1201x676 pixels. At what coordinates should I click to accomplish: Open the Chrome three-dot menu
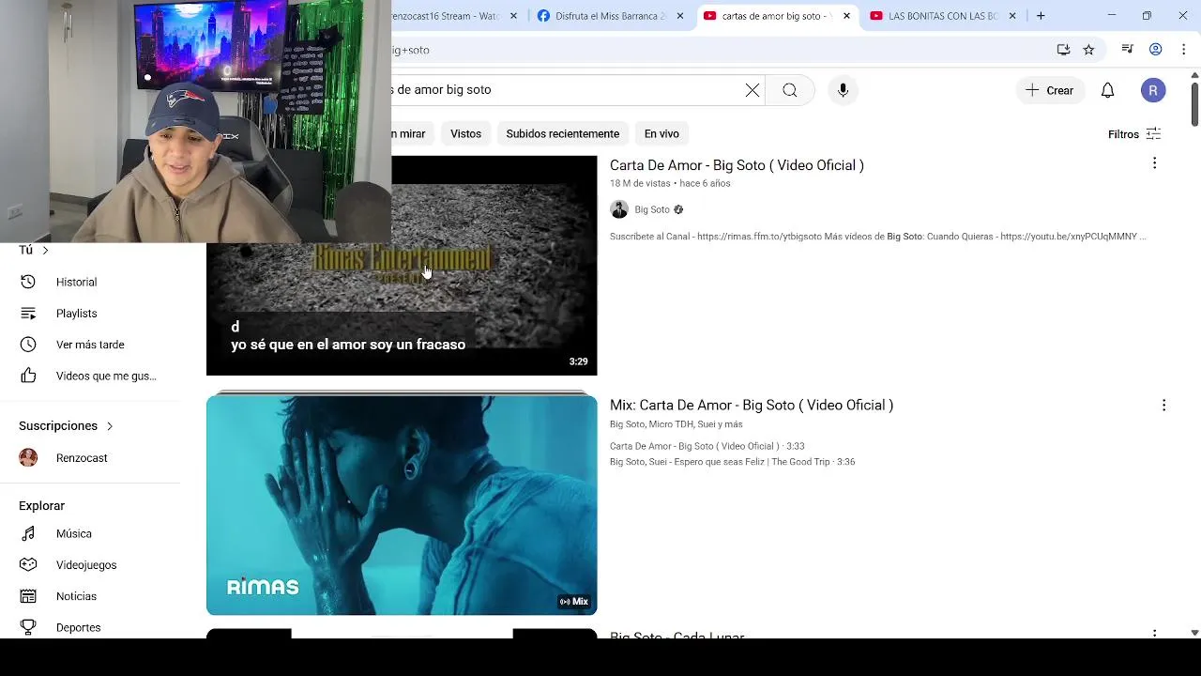click(x=1184, y=50)
